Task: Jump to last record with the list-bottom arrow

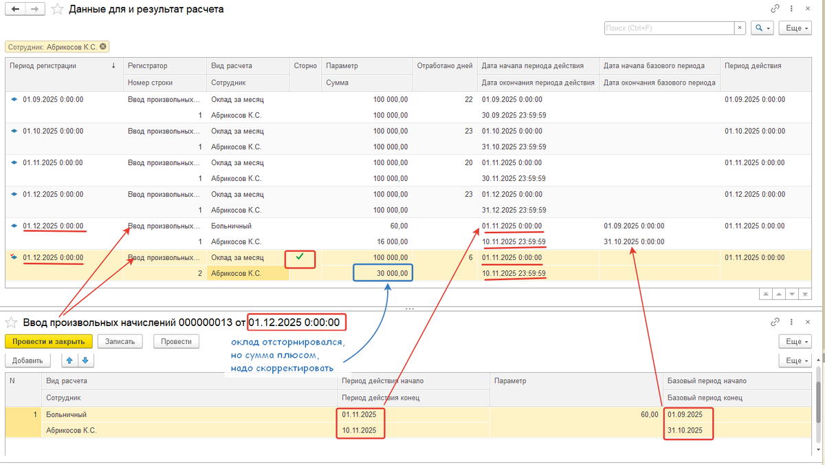Action: coord(804,294)
